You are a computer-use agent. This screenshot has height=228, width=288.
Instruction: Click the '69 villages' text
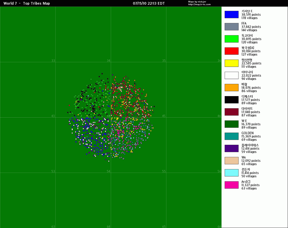(249, 140)
